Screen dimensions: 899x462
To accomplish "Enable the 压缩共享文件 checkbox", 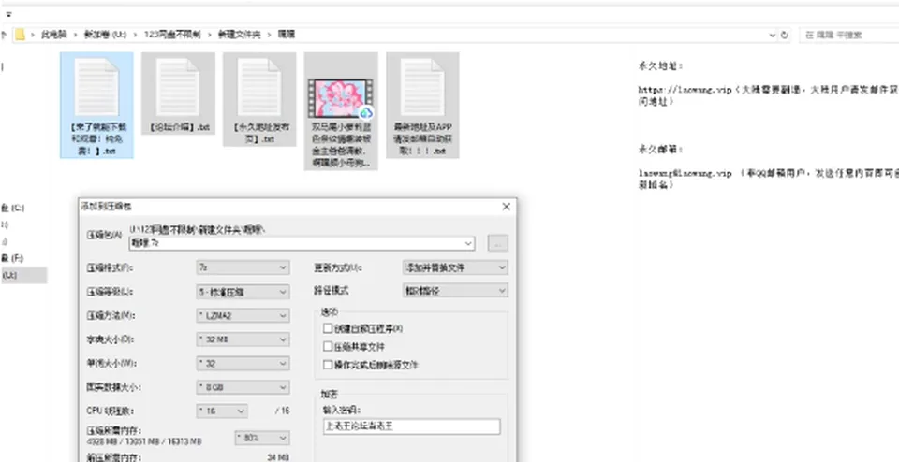I will pyautogui.click(x=328, y=346).
